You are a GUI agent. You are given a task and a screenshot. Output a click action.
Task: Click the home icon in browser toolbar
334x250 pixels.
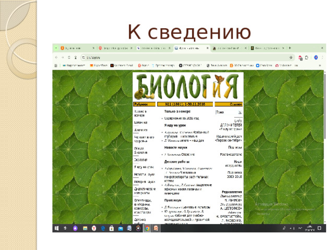(75, 57)
